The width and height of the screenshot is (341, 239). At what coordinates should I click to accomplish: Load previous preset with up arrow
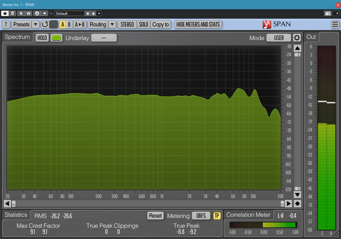point(88,14)
